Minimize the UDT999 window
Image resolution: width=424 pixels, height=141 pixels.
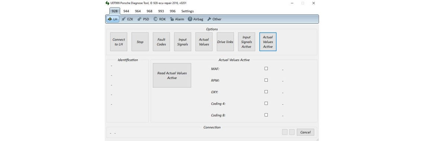click(x=292, y=3)
